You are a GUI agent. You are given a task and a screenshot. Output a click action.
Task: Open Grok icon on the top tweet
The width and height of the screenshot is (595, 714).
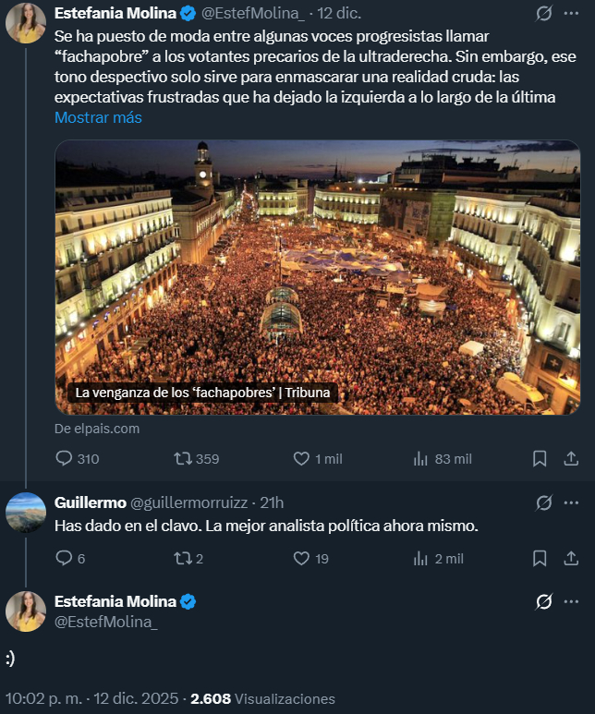coord(544,14)
